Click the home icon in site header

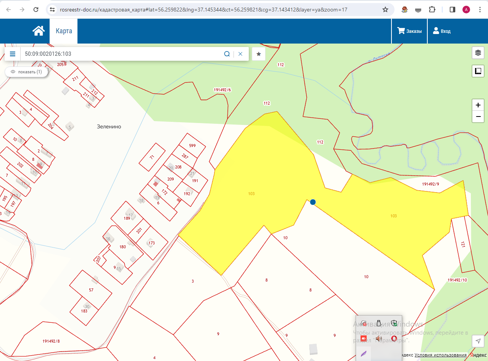[x=39, y=31]
